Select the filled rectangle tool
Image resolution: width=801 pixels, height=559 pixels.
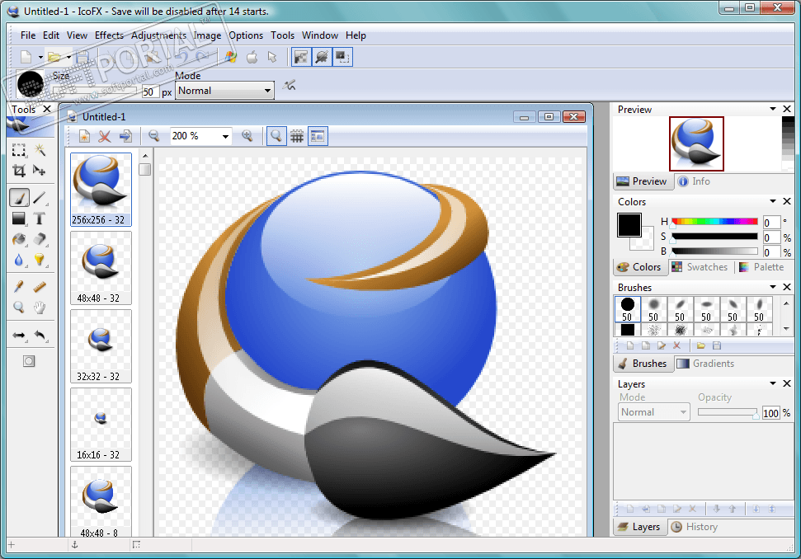19,218
